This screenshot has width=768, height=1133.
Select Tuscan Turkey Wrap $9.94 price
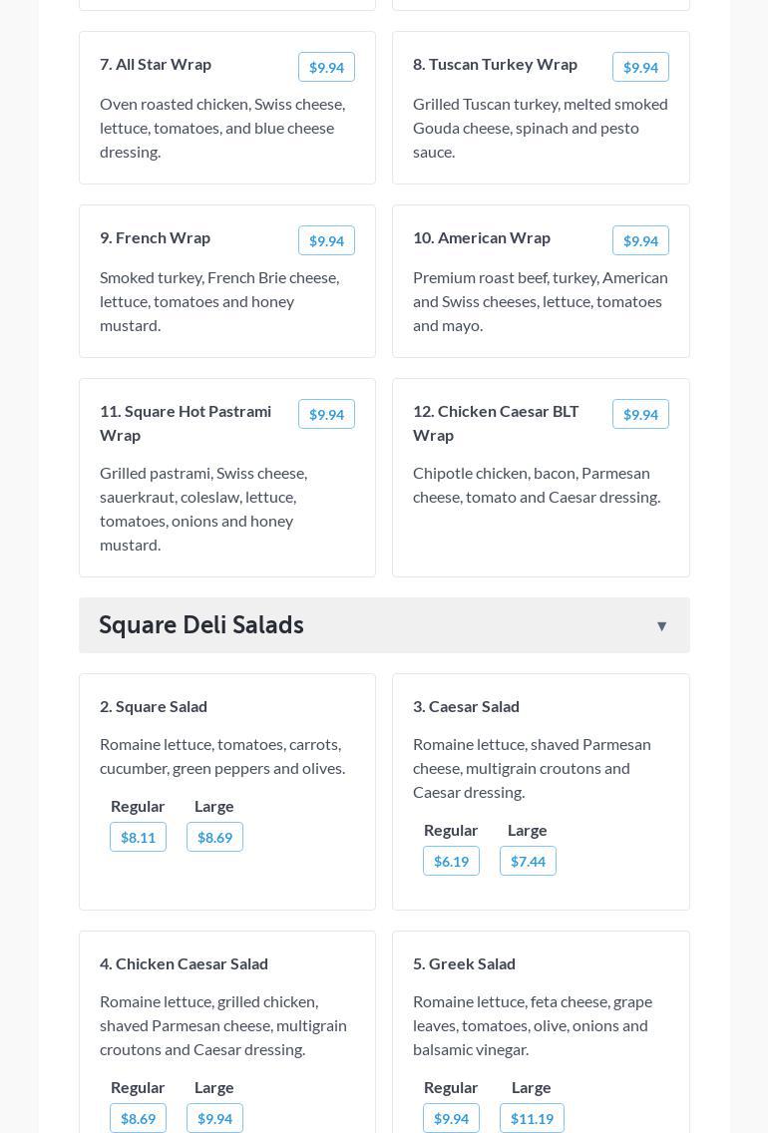(x=640, y=68)
